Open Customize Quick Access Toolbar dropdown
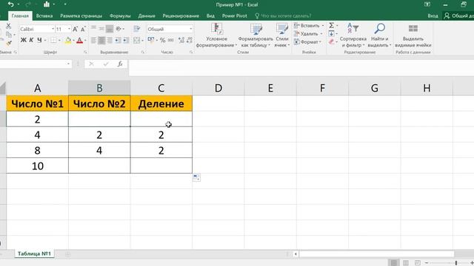Viewport: 474px width, 266px height. point(65,4)
